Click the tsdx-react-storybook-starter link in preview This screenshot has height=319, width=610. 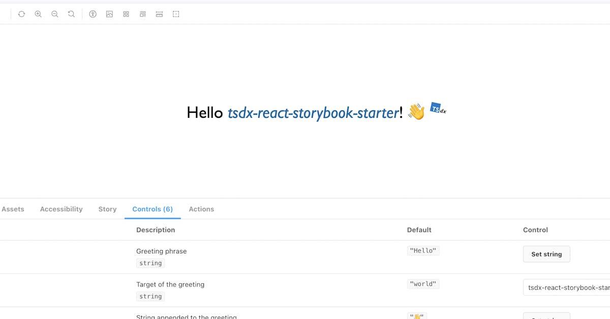point(313,113)
